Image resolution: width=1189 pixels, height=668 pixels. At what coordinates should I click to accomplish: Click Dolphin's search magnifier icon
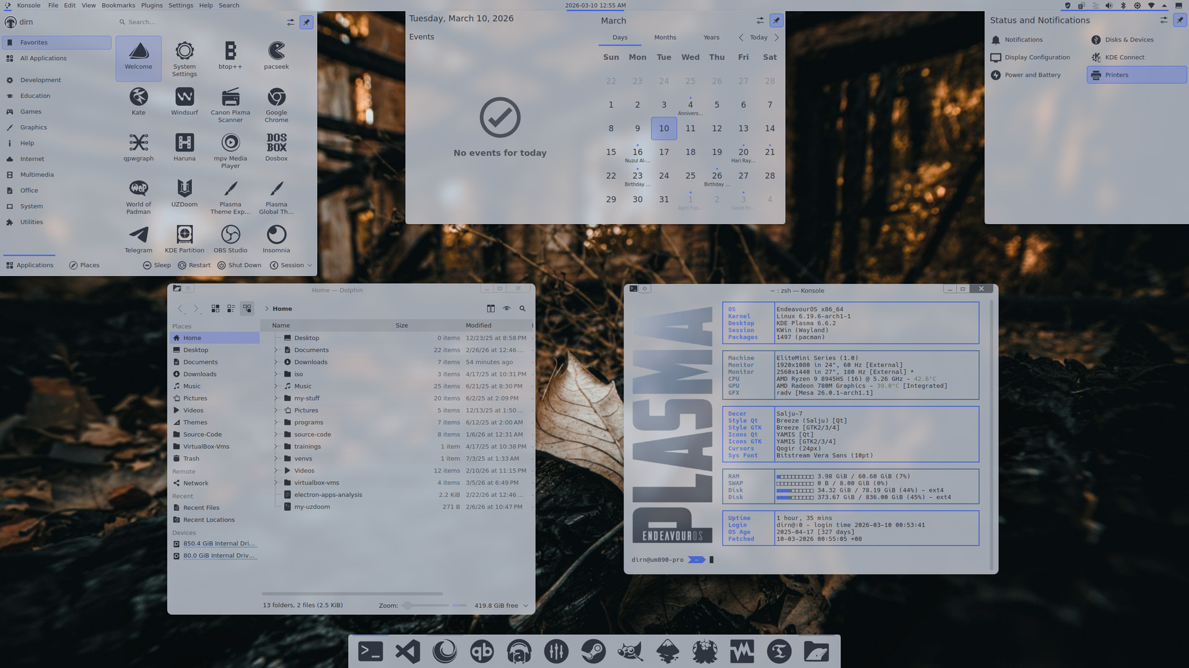[x=522, y=309]
